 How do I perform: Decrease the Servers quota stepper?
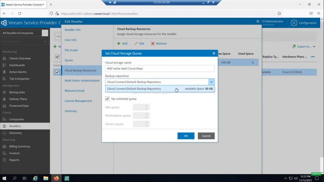click(146, 126)
